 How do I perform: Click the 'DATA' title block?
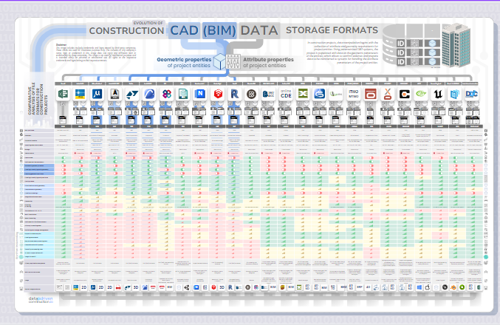pyautogui.click(x=259, y=30)
